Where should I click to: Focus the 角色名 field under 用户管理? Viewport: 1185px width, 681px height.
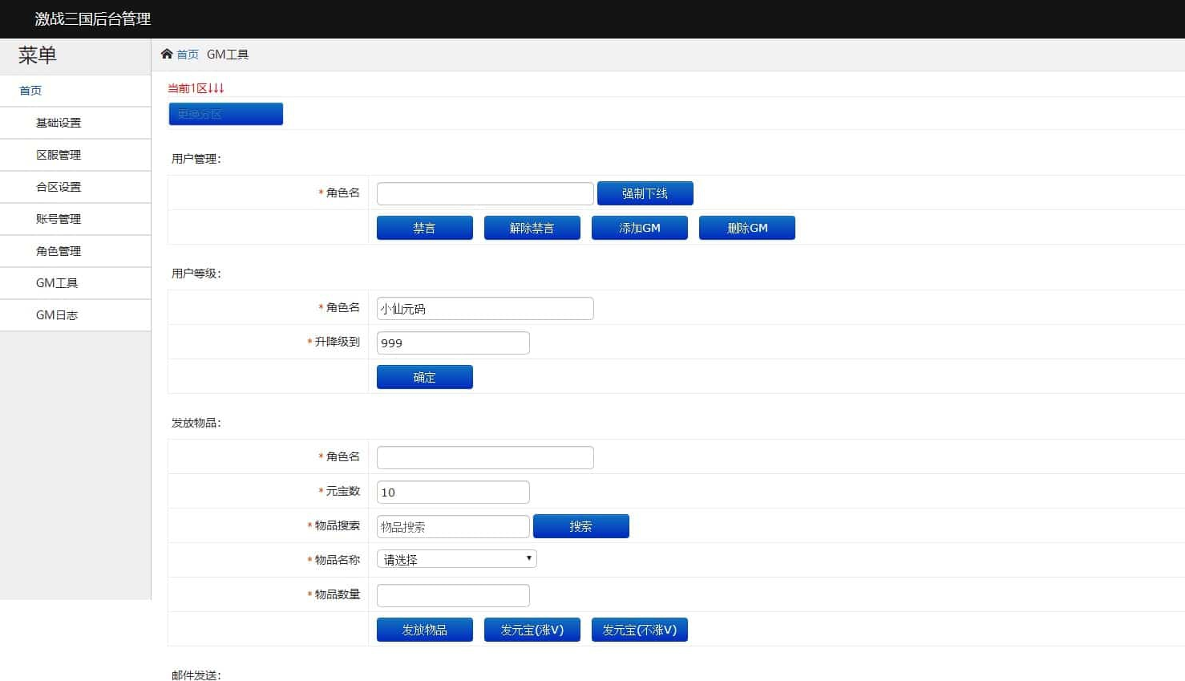485,193
